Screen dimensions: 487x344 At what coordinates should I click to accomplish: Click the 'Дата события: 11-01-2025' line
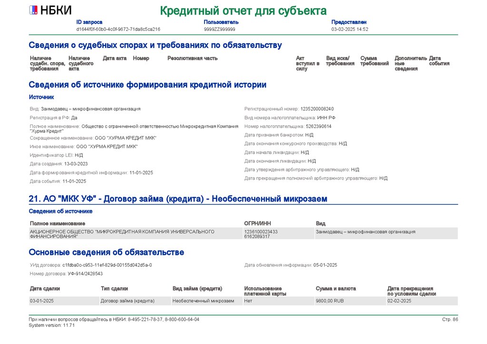point(58,181)
